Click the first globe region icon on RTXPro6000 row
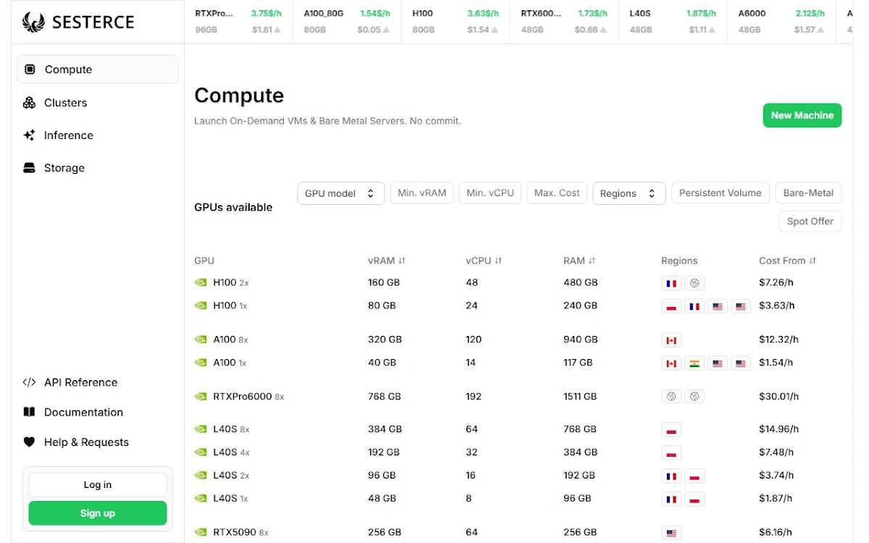Viewport: 869px width, 543px height. [671, 397]
